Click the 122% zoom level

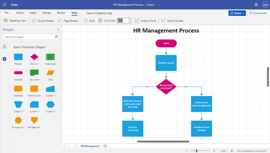(223, 151)
